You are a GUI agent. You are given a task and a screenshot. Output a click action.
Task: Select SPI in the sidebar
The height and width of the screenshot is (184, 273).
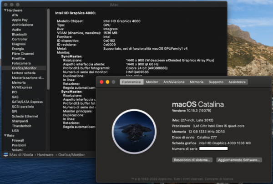[x=15, y=112]
